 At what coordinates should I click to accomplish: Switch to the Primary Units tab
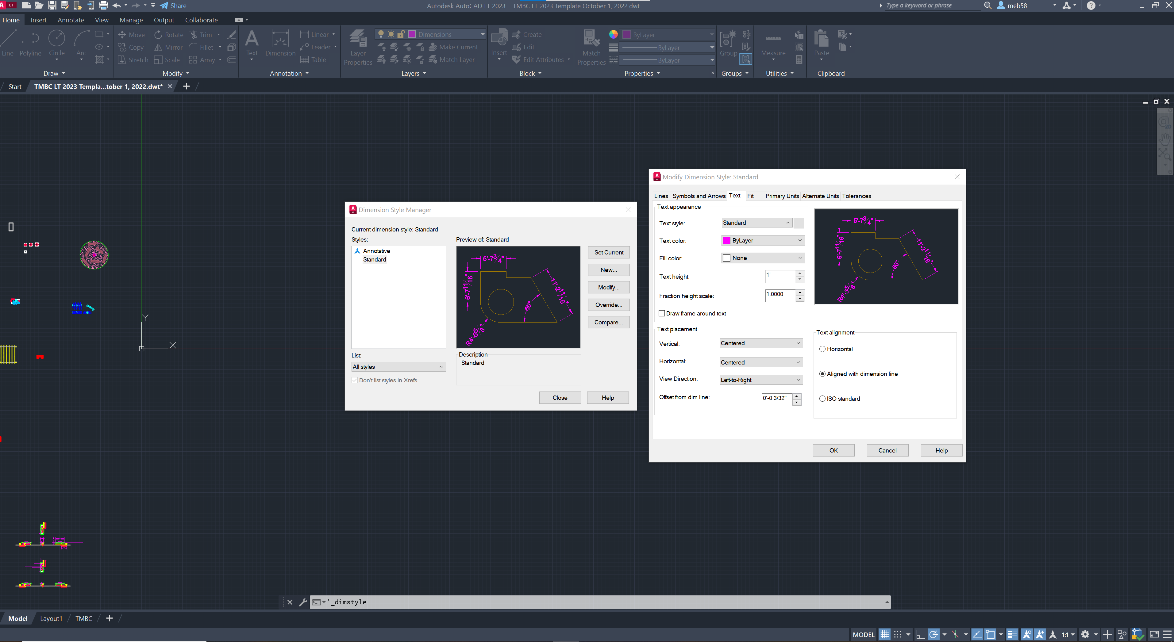(782, 196)
